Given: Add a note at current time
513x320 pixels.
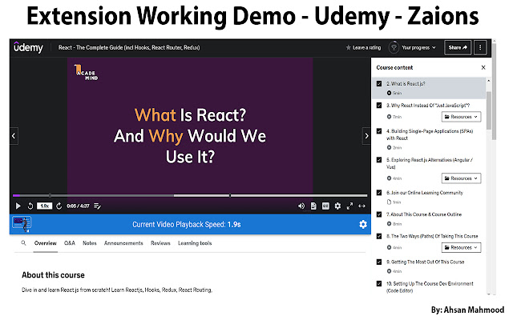Looking at the screenshot, I should 97,206.
